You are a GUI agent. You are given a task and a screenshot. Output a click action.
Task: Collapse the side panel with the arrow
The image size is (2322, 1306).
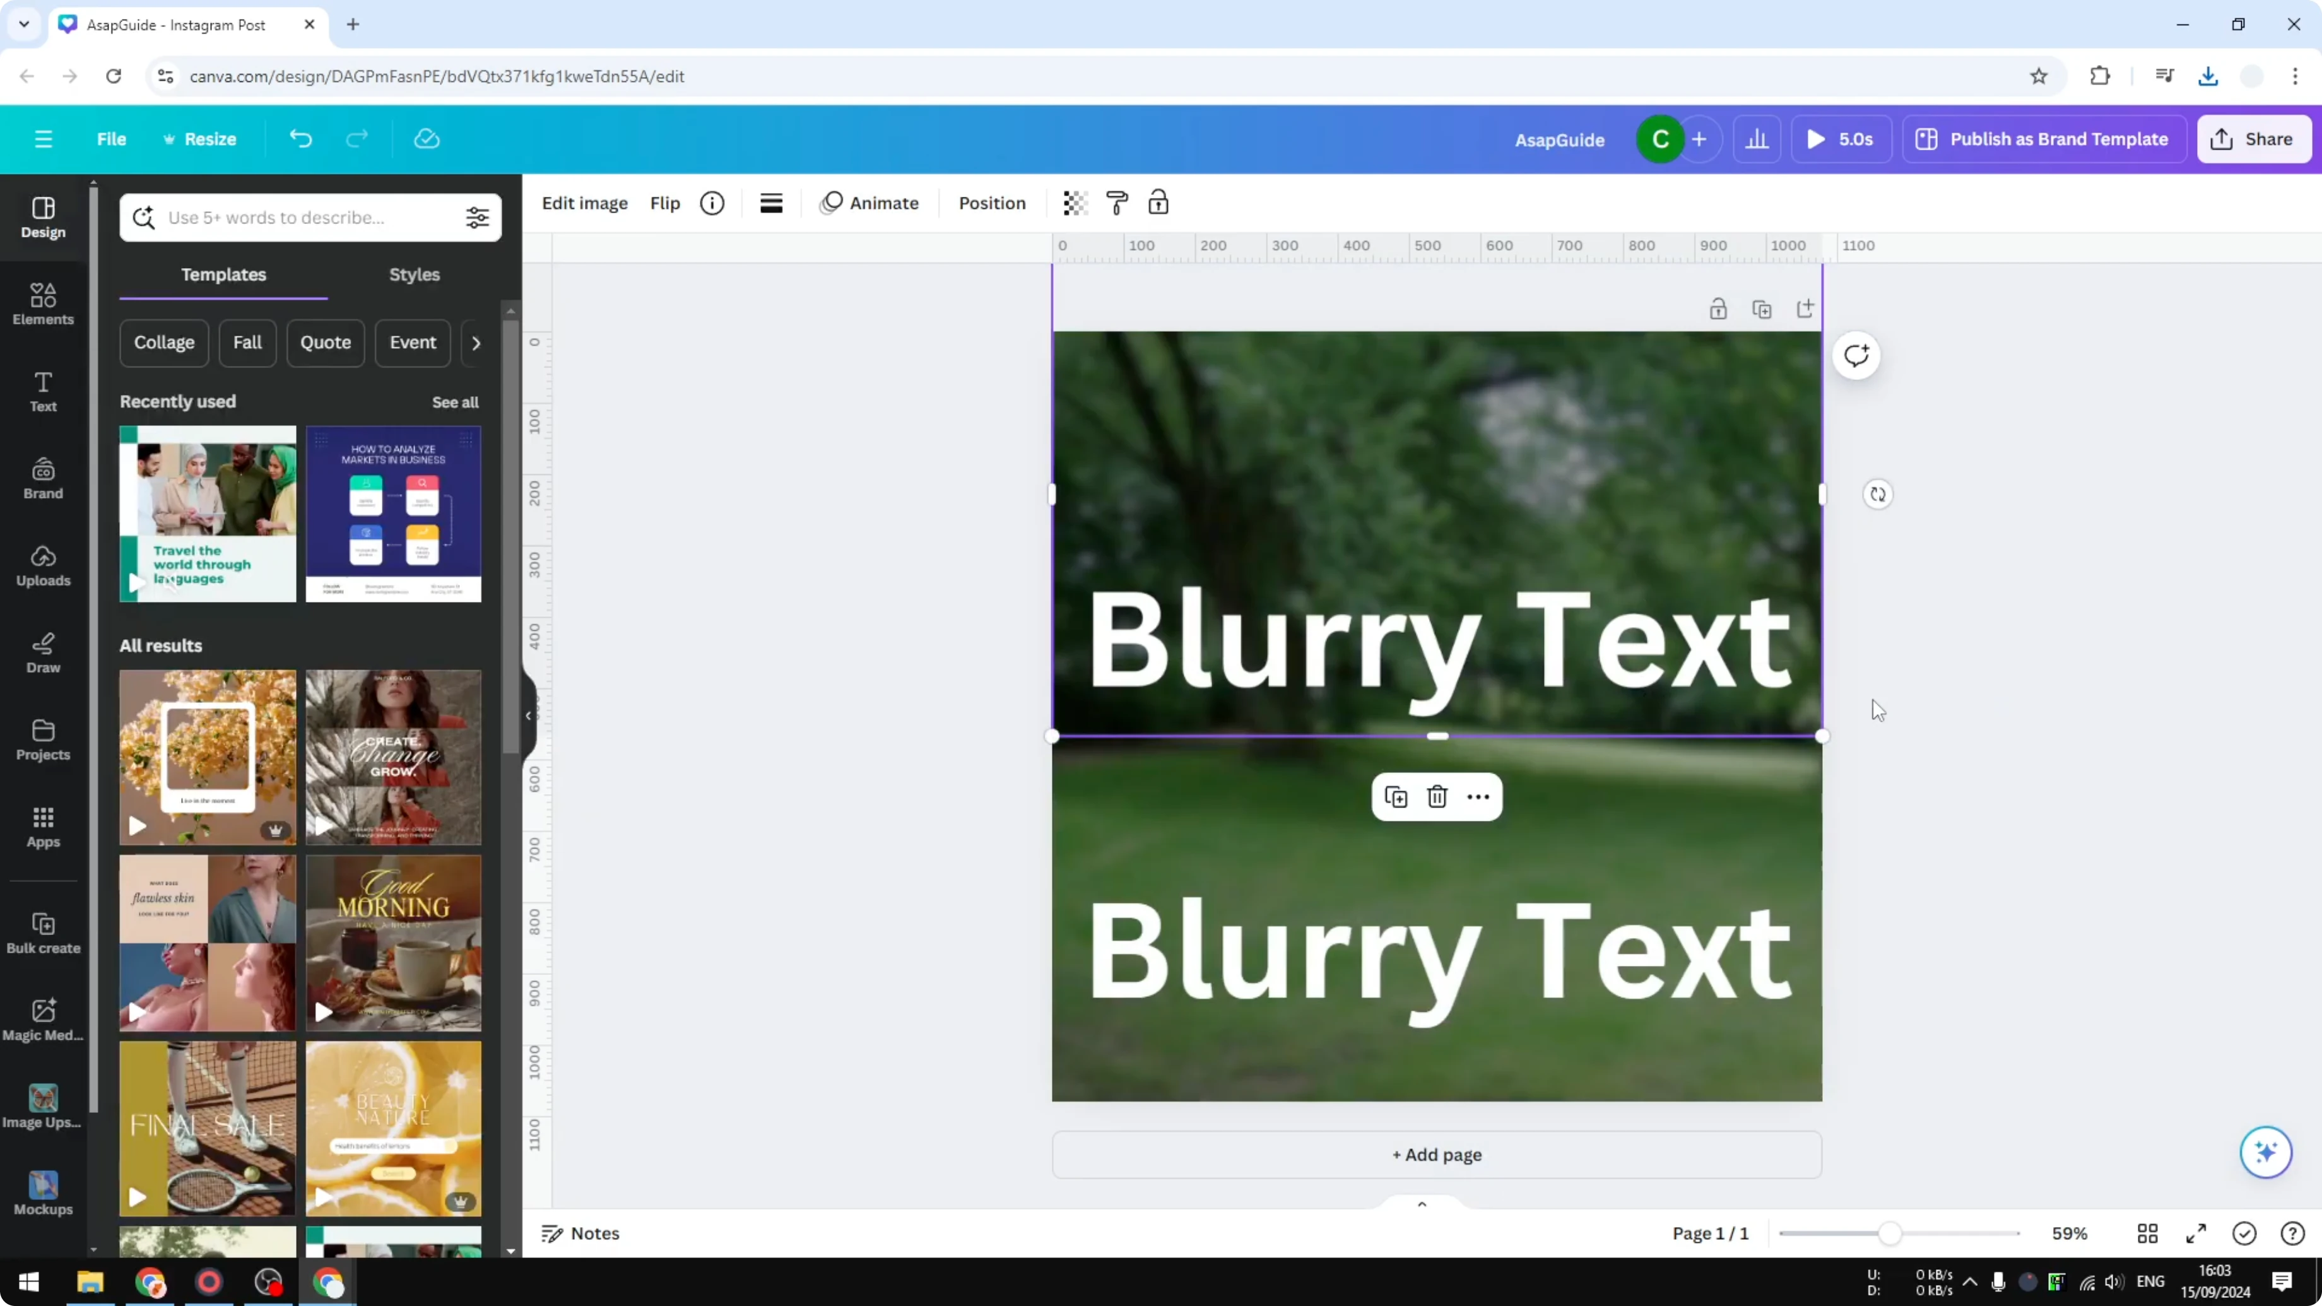click(529, 715)
